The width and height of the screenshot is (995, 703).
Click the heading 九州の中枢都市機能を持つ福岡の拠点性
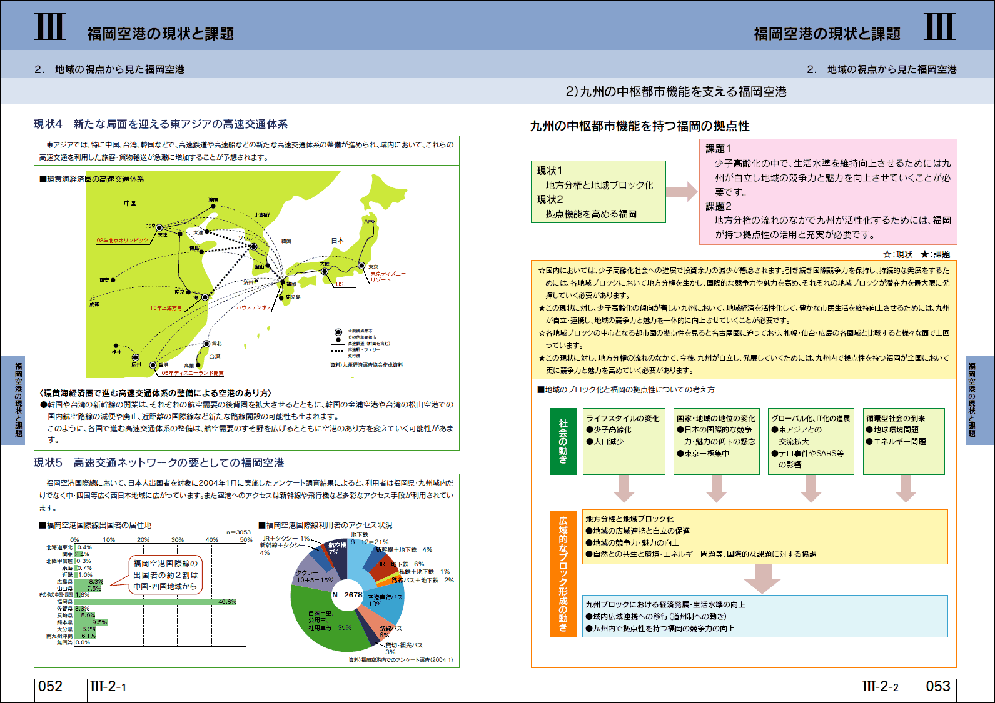640,126
